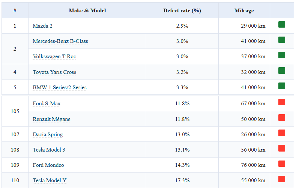Click the Mercedes-Benz B-Class link
The image size is (296, 190).
click(60, 41)
